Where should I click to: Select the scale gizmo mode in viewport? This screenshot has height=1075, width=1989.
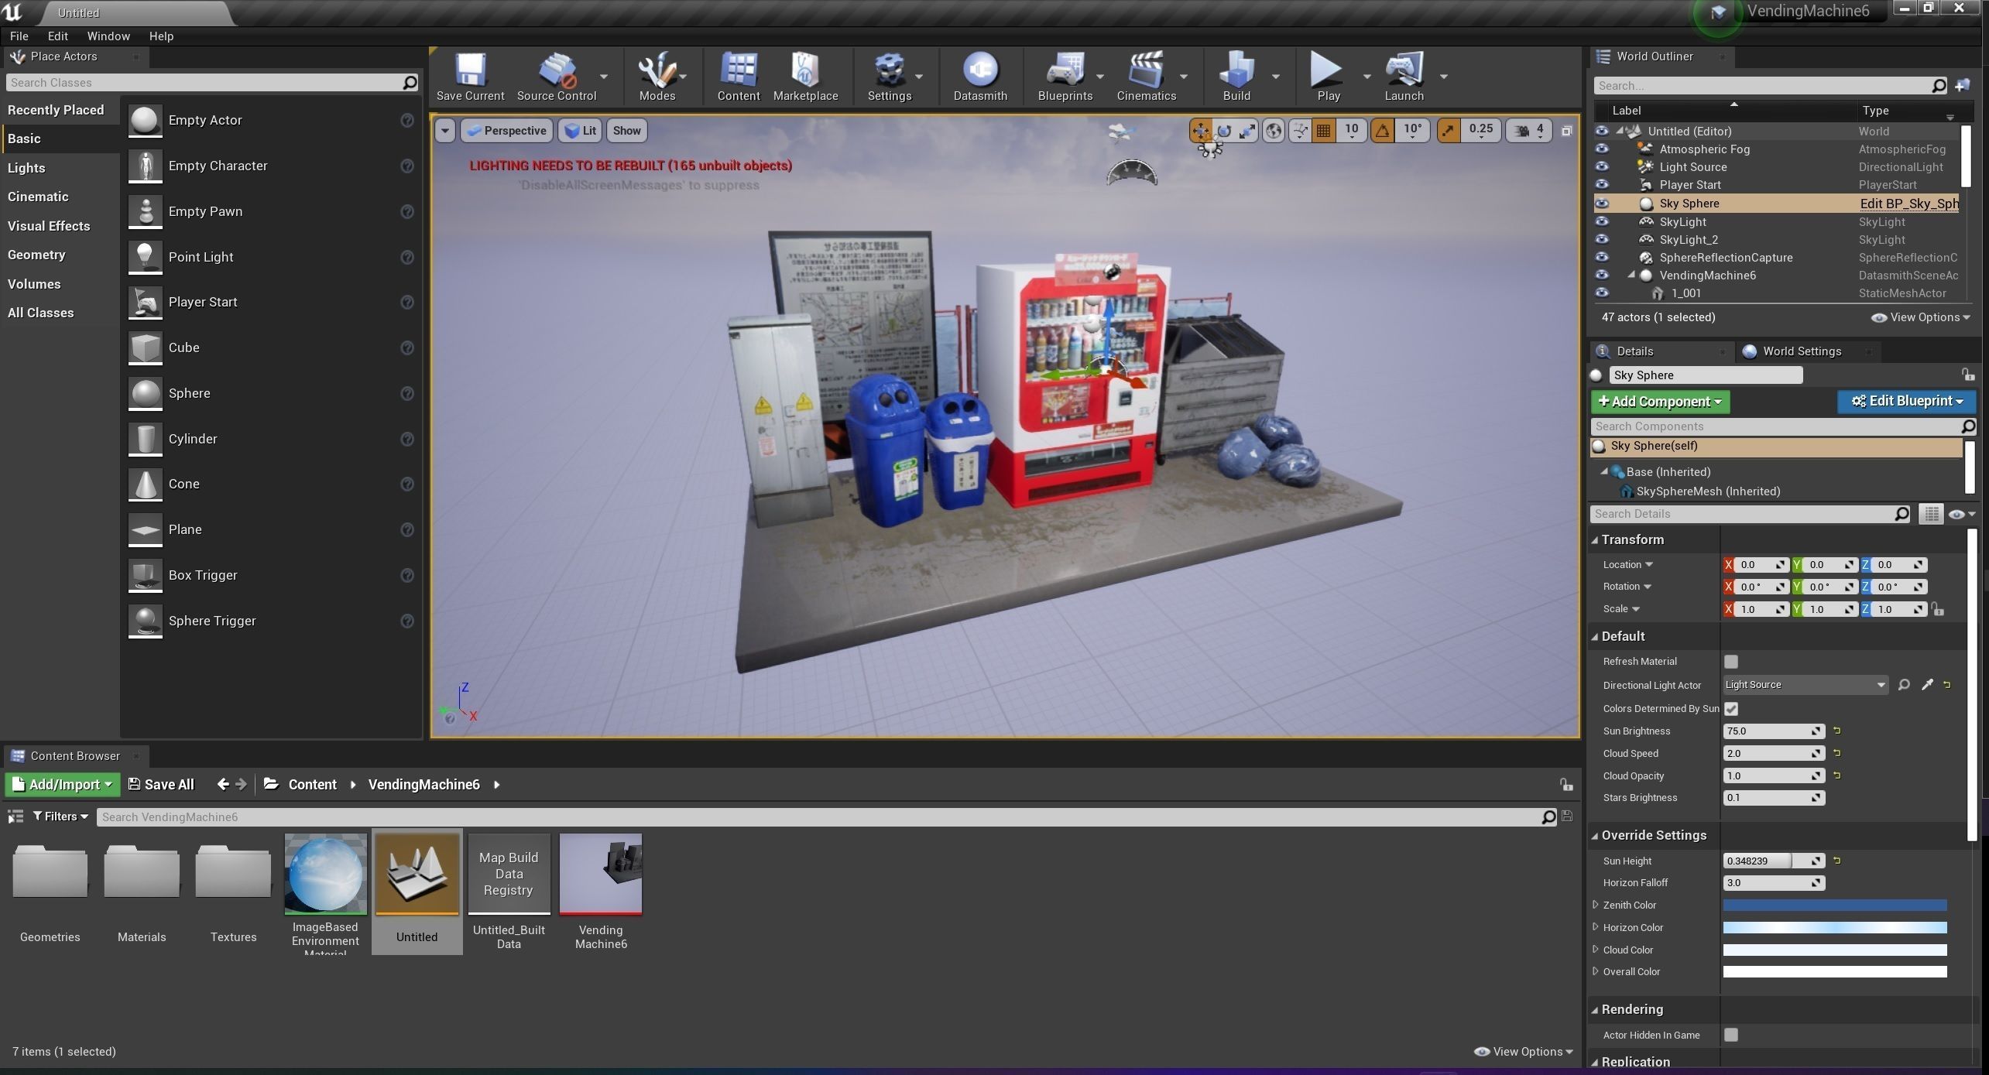pos(1247,131)
